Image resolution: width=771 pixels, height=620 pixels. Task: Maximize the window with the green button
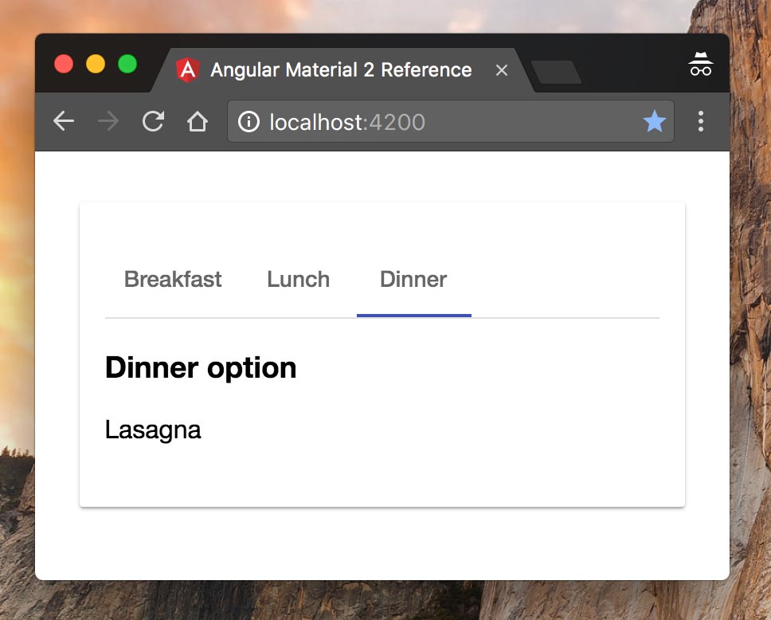click(x=127, y=64)
